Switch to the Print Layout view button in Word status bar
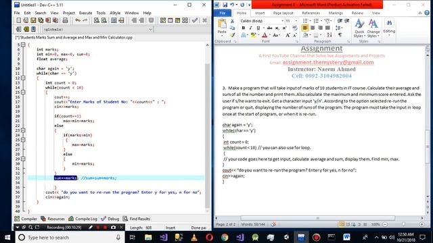This screenshot has height=243, width=433. coord(342,224)
